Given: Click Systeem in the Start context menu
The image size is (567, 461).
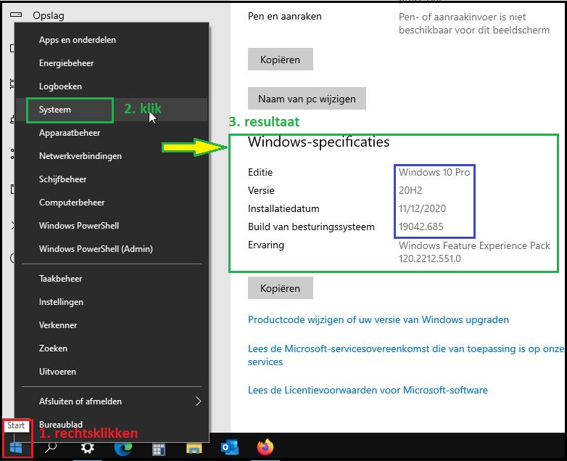Looking at the screenshot, I should point(112,110).
